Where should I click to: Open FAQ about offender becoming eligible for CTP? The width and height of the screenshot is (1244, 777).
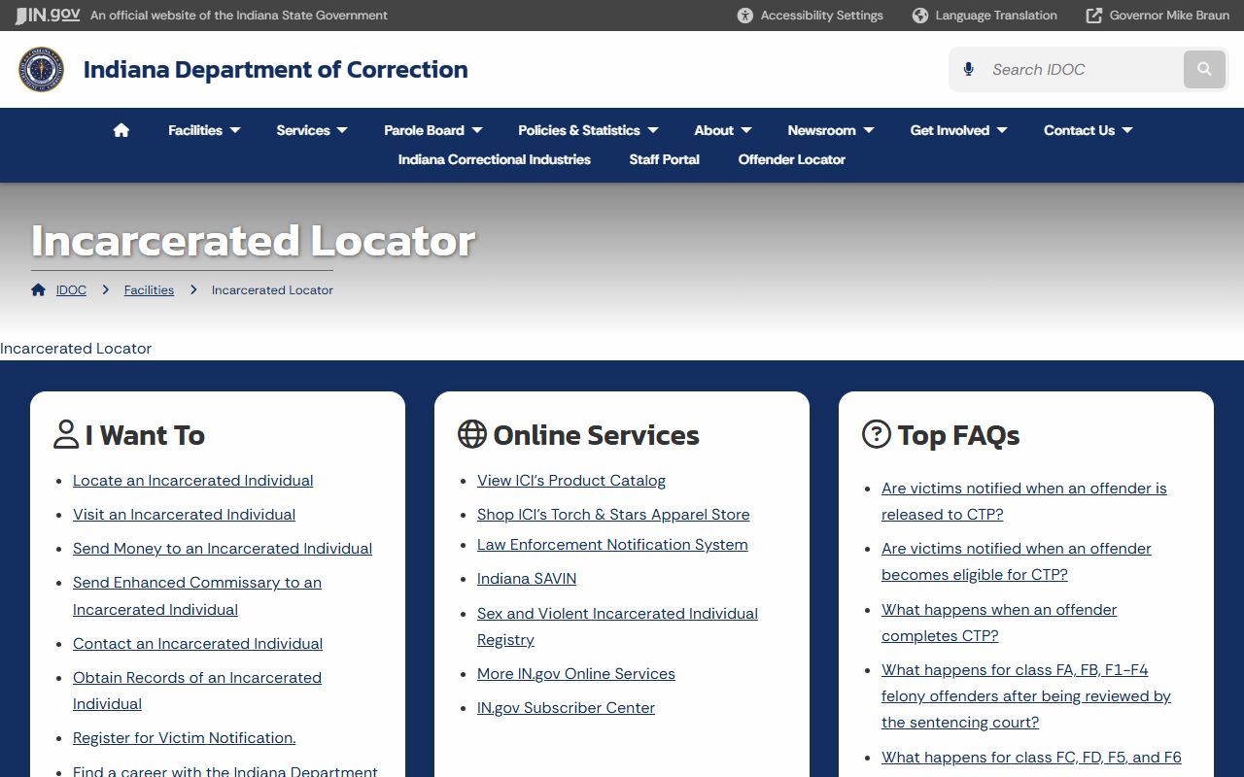coord(1017,561)
